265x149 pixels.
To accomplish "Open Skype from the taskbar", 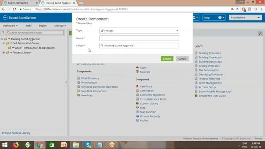I will point(88,145).
